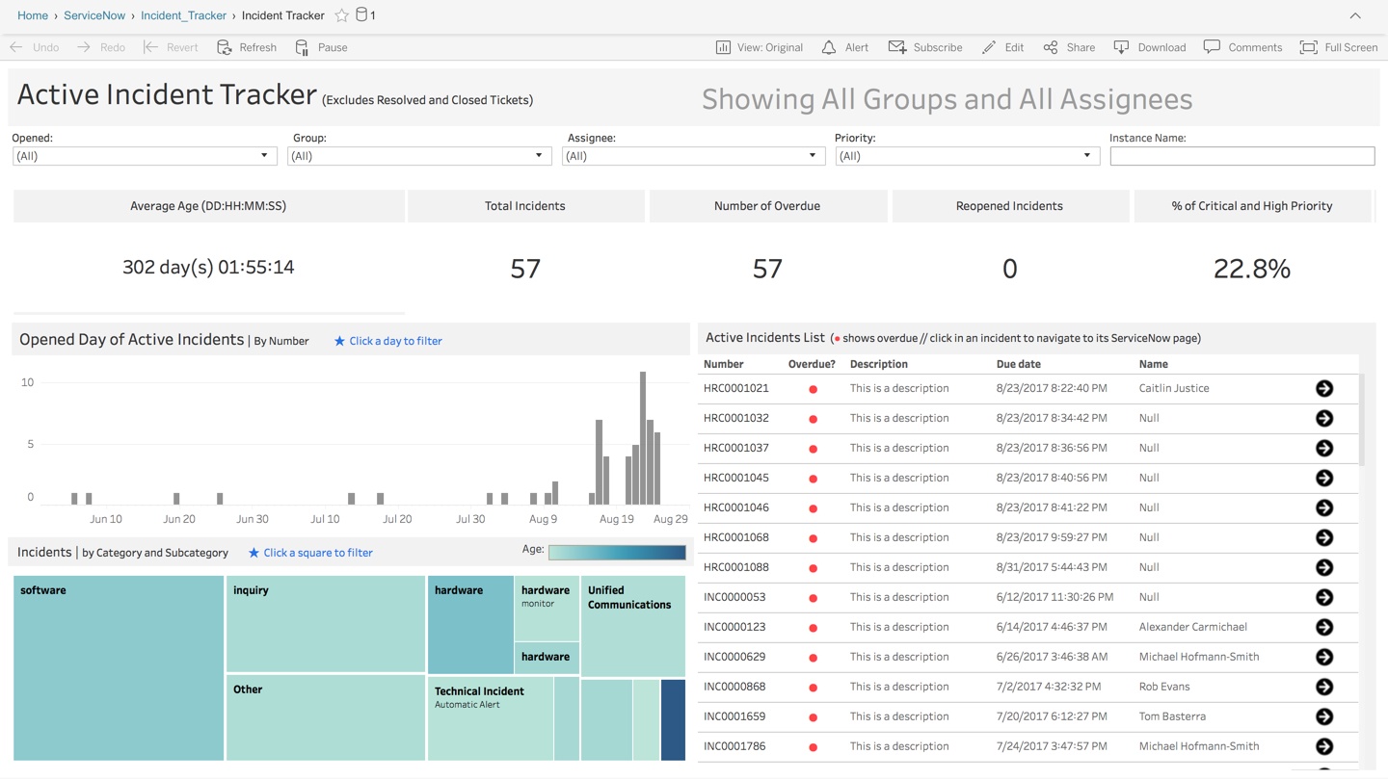Screen dimensions: 1388x780
Task: Click overdue red dot for INC0000123
Action: point(814,628)
